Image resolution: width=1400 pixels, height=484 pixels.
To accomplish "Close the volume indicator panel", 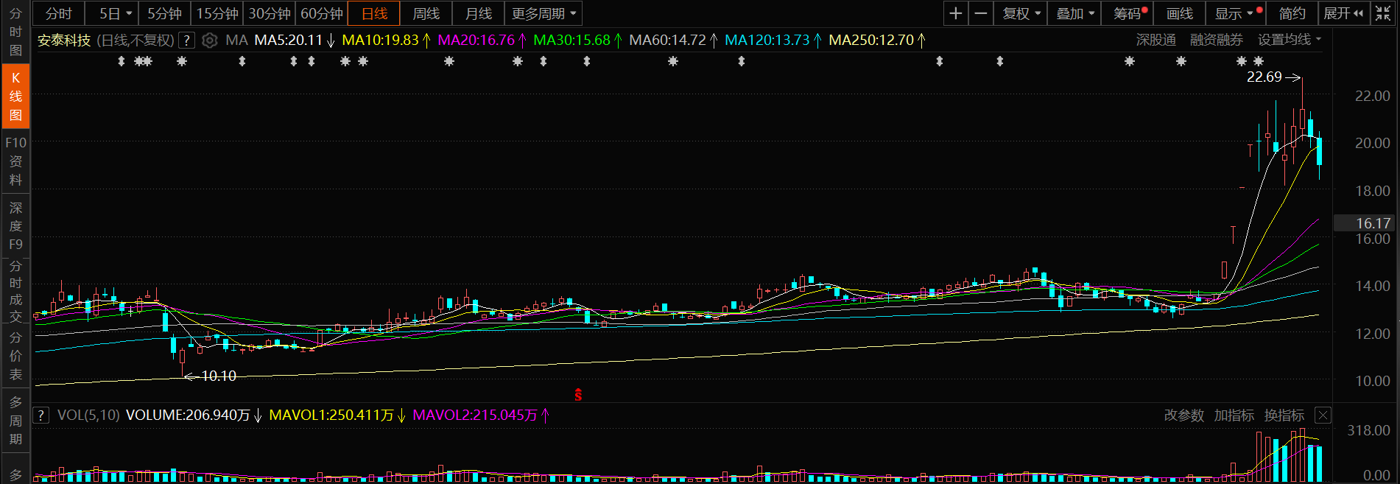I will pyautogui.click(x=1323, y=415).
